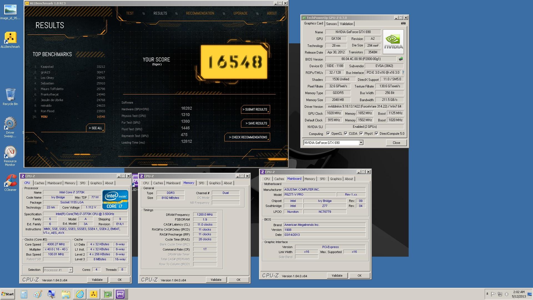Click the volume speaker tray icon
Image resolution: width=533 pixels, height=300 pixels.
point(507,294)
